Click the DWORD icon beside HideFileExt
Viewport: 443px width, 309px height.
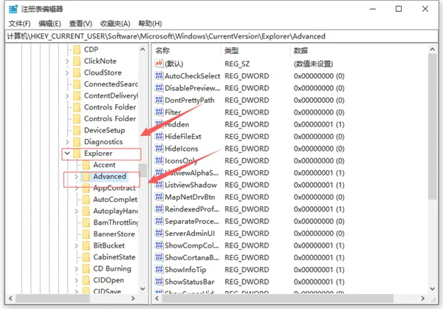coord(158,136)
